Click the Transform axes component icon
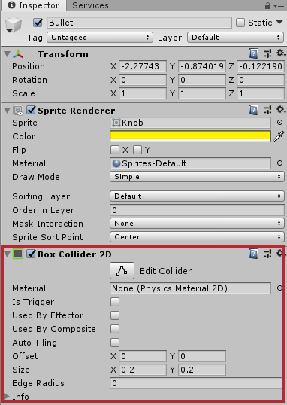This screenshot has width=287, height=405. tap(18, 54)
